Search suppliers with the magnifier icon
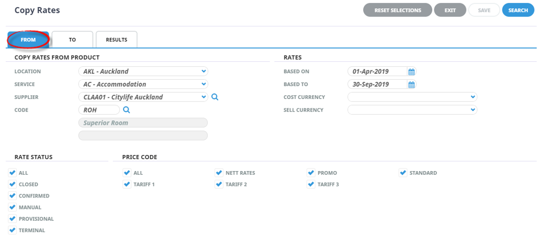The height and width of the screenshot is (240, 545). click(215, 97)
